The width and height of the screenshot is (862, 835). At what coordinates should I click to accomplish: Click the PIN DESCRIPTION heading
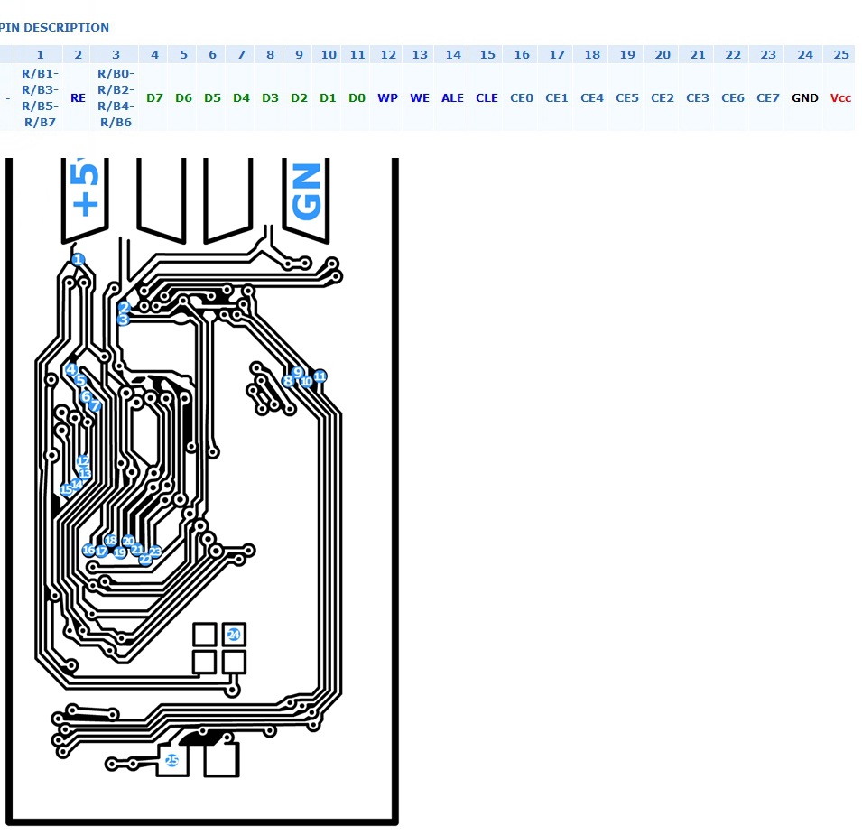pos(54,28)
